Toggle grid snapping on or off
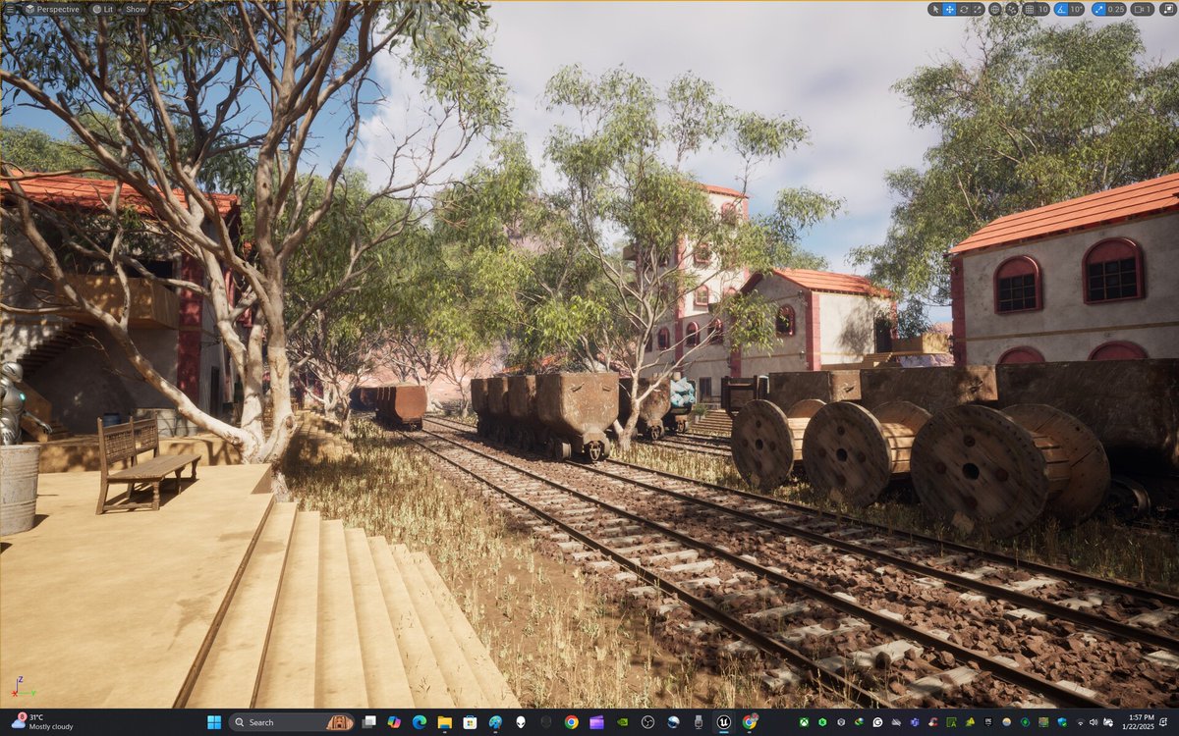 1030,9
